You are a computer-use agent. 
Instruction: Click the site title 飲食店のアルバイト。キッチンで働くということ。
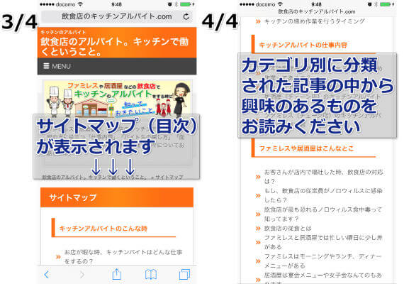[x=115, y=47]
